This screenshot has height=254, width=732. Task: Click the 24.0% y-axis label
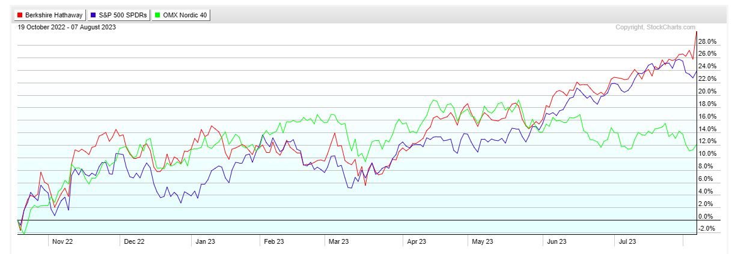(708, 66)
